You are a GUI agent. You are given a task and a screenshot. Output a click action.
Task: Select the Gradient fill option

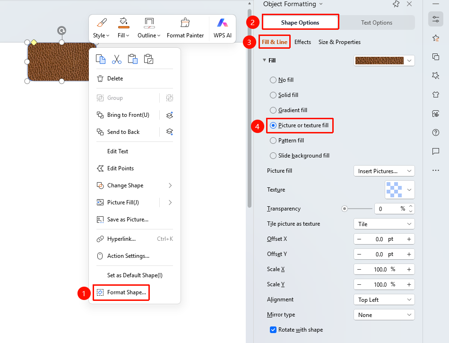(x=289, y=110)
